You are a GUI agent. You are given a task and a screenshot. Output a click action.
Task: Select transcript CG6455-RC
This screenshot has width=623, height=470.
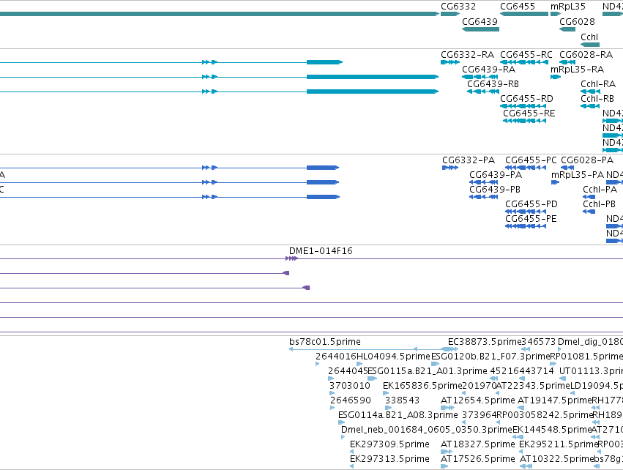click(526, 54)
